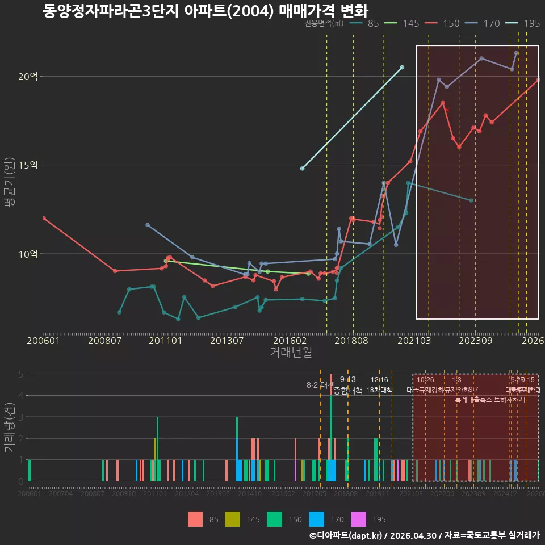Click the price chart x-axis label 202309
The height and width of the screenshot is (545, 545).
476,341
